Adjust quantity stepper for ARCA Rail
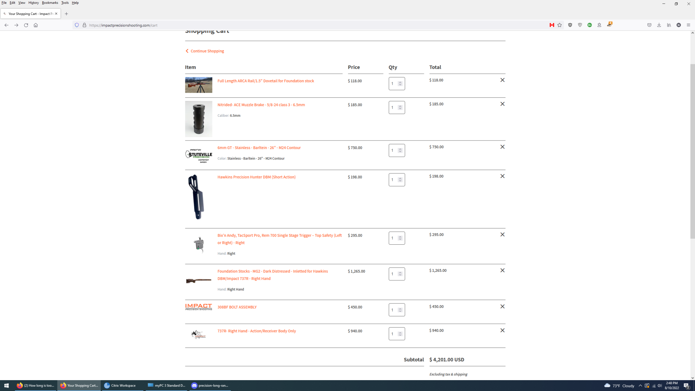 (400, 83)
